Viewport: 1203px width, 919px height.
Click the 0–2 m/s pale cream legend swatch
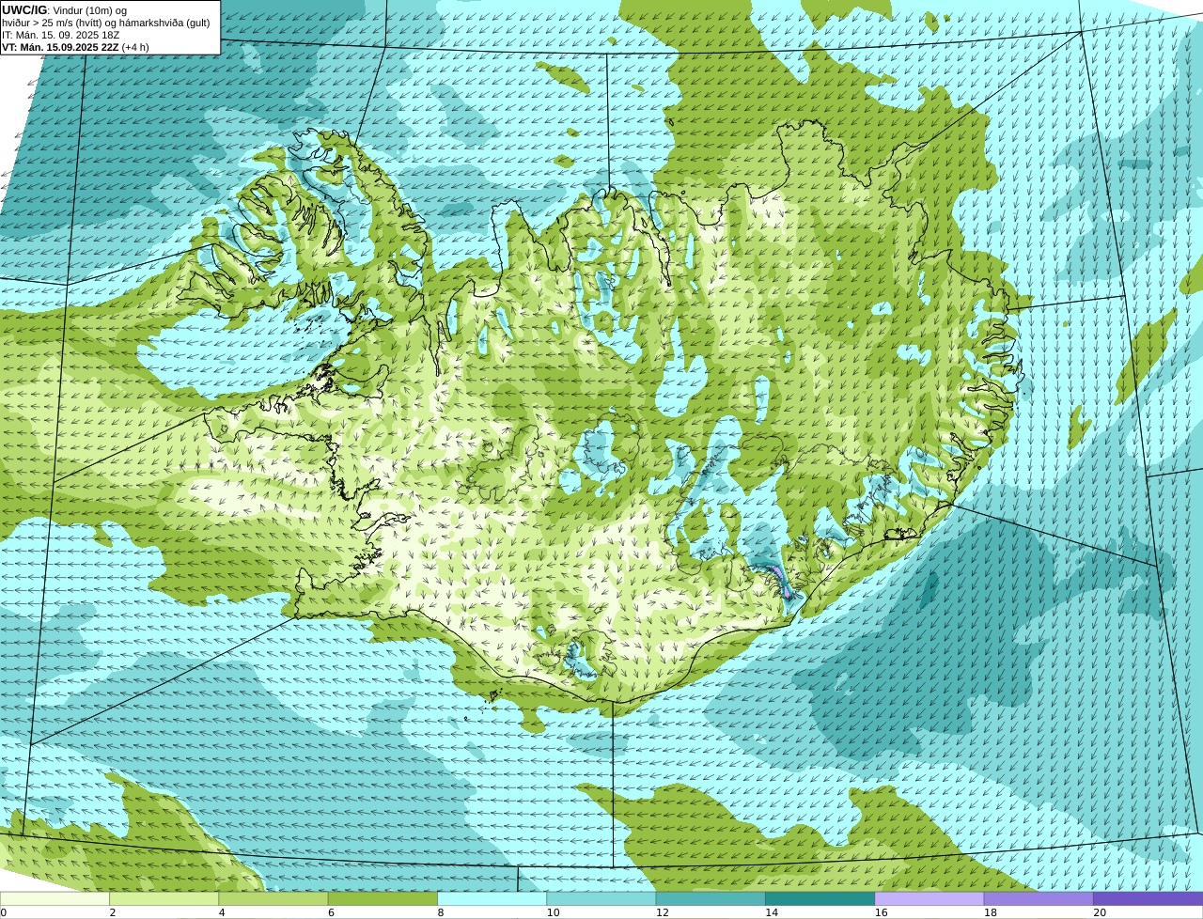(55, 898)
